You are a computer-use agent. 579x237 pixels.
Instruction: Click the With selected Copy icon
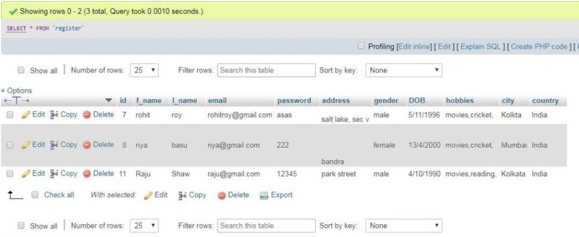point(182,196)
